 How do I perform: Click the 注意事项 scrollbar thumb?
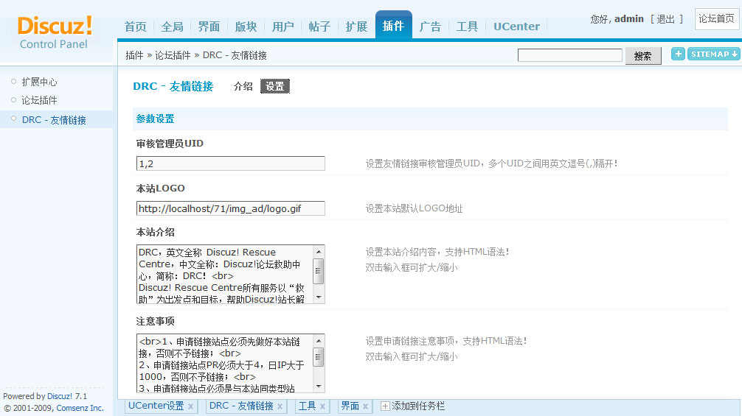pos(319,357)
